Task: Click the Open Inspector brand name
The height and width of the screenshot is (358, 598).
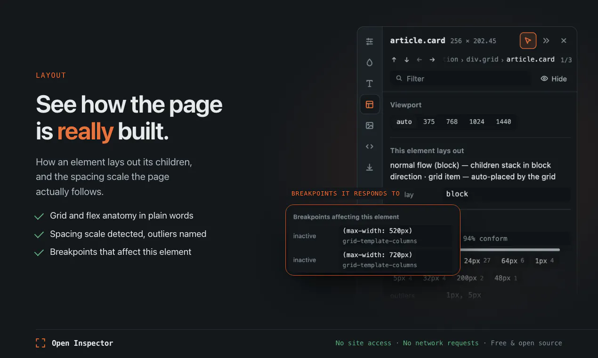Action: (82, 343)
